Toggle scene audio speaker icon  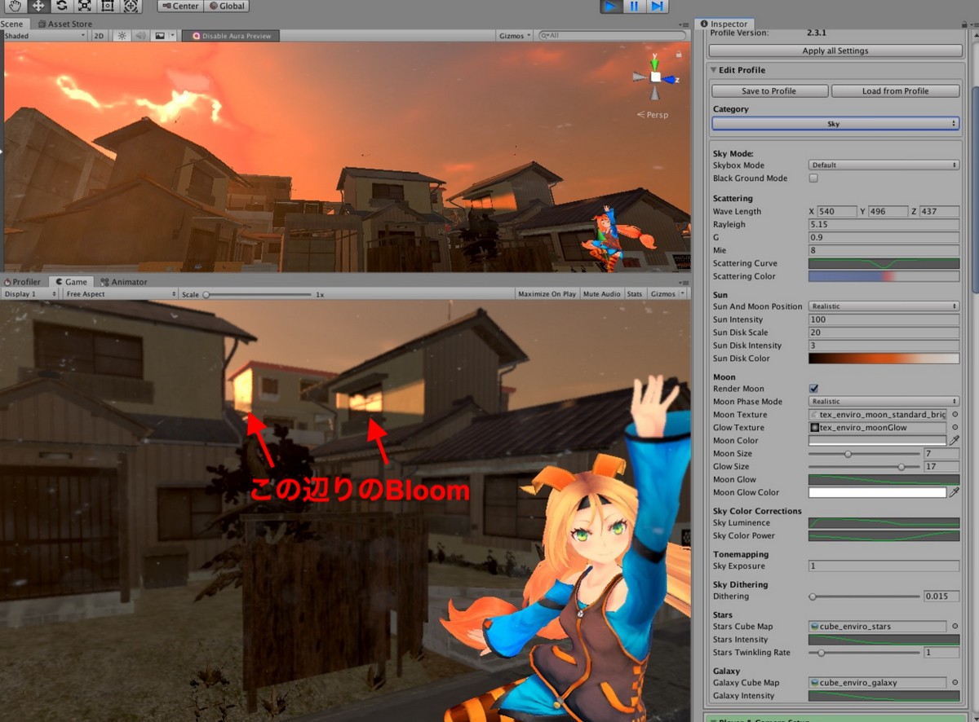tap(140, 36)
